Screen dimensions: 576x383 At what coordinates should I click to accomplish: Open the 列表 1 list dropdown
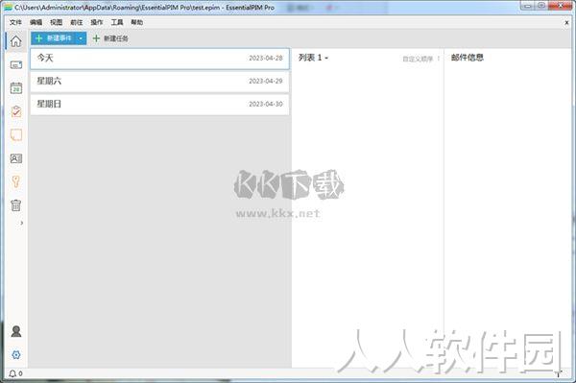tap(313, 58)
